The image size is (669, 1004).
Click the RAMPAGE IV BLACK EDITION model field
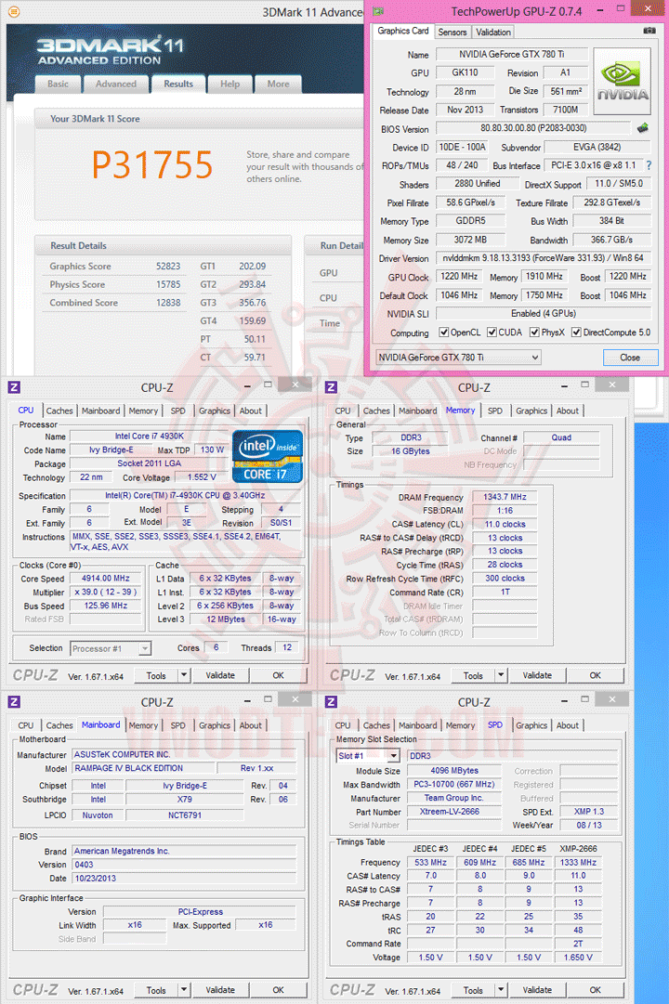click(143, 768)
